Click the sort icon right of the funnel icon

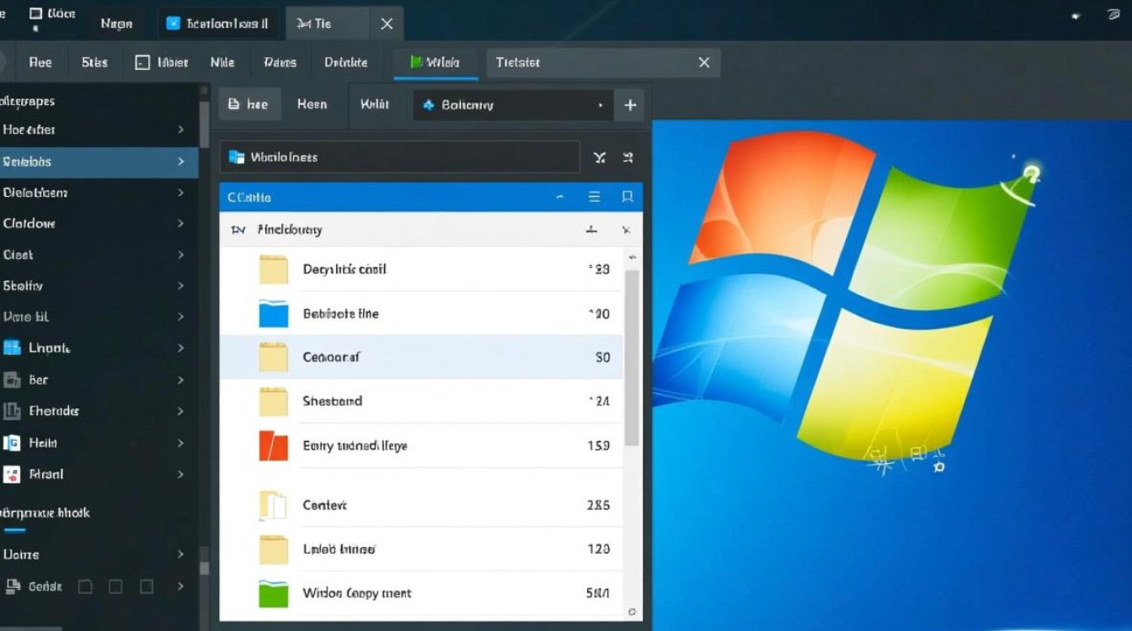point(627,156)
